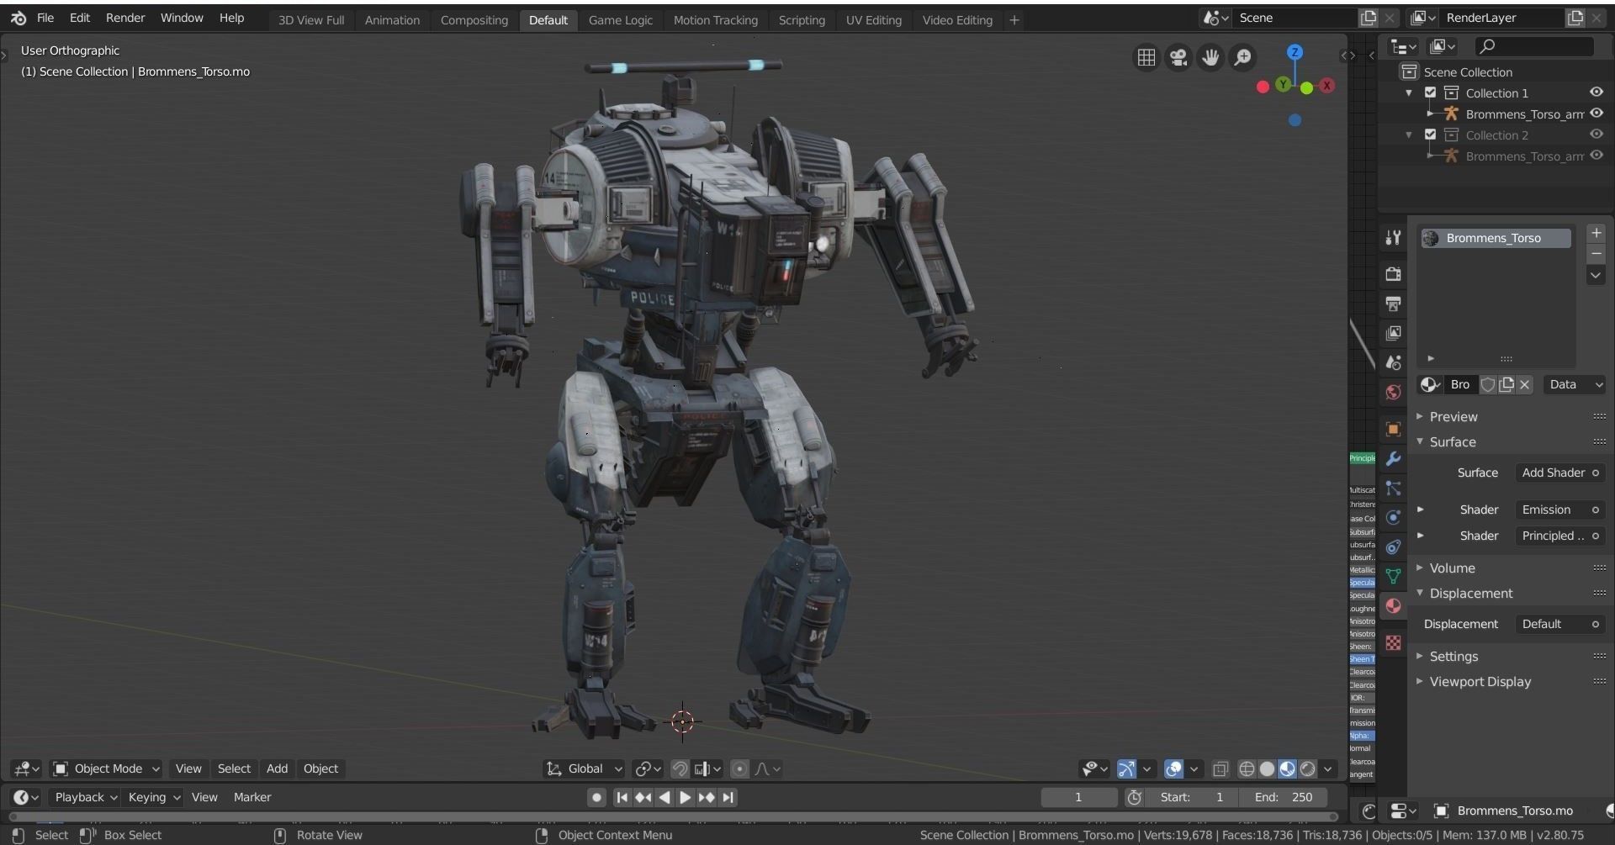Viewport: 1615px width, 845px height.
Task: Duplicate material with new-copy icon
Action: pyautogui.click(x=1506, y=384)
